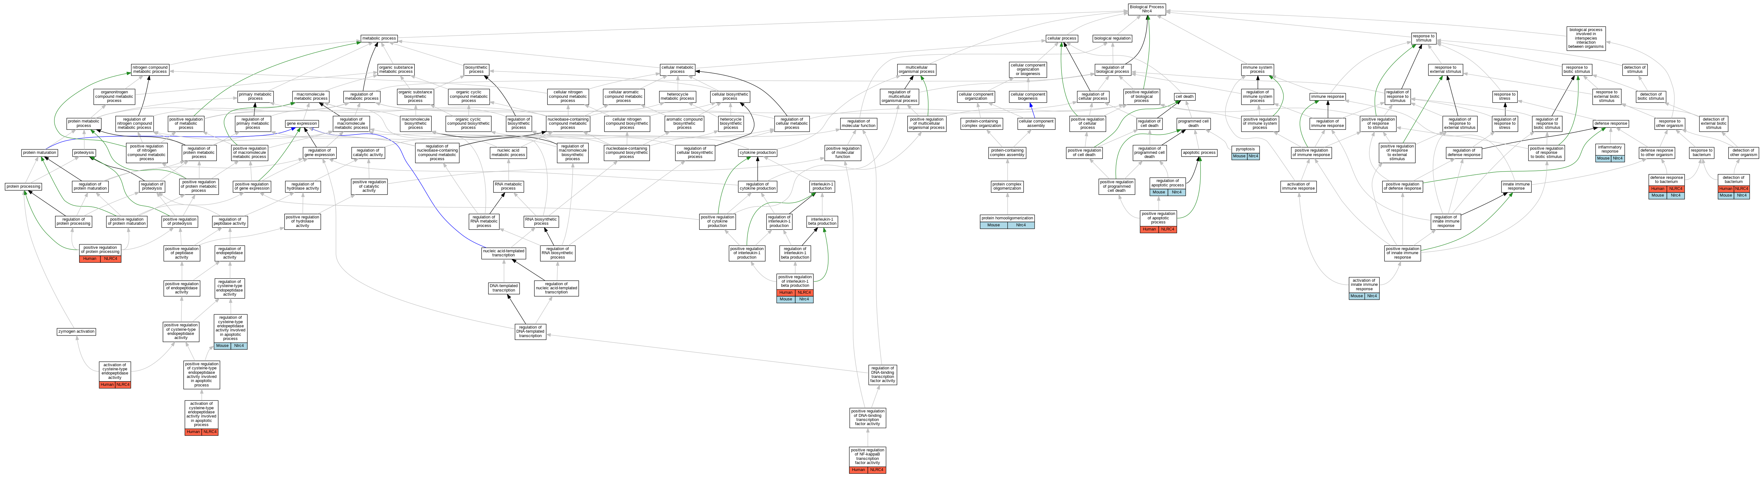Select 'activation of innate immune response' node
Viewport: 1764px width, 477px height.
pos(1364,287)
